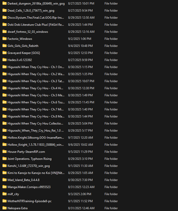Screen dimensions: 178x211
Task: Select Higurashi Hou Ch.8 Ma... name
Action: [x=36, y=116]
